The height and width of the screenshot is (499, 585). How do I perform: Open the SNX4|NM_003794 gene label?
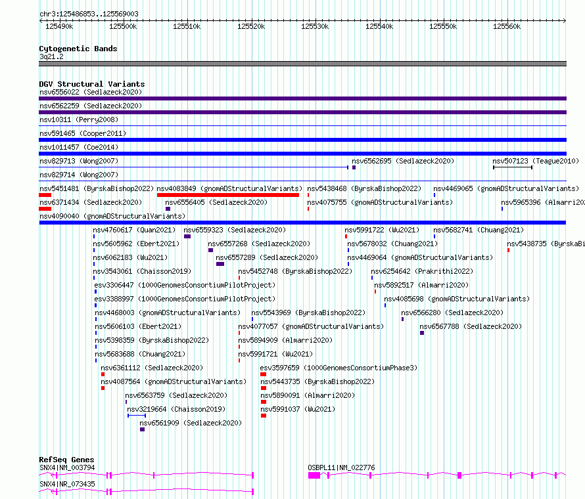coord(67,467)
